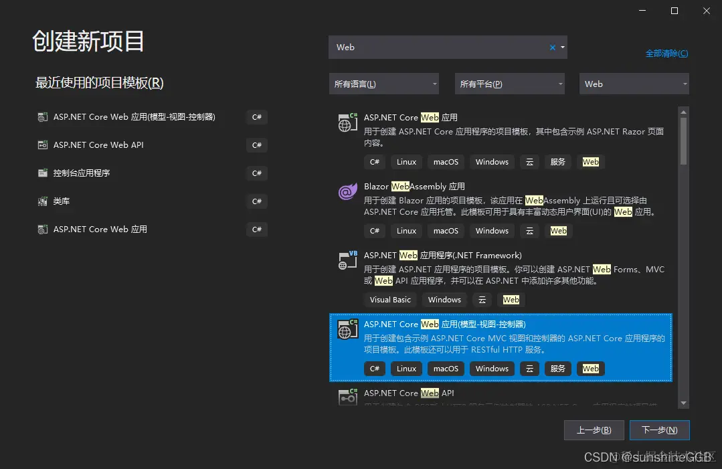Click the selected MVC template globe icon

(x=348, y=329)
